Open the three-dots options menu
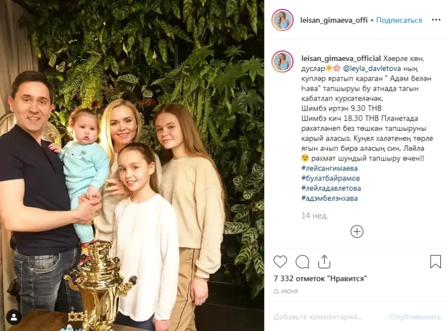447x331 pixels. (436, 20)
